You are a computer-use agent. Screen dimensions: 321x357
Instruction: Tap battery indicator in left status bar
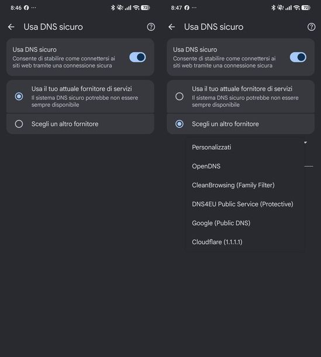(146, 8)
